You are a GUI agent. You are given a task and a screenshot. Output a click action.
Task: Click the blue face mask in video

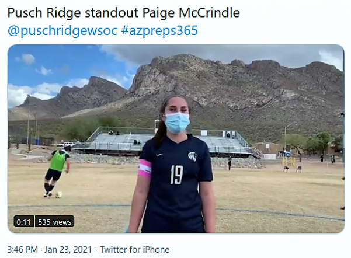178,123
